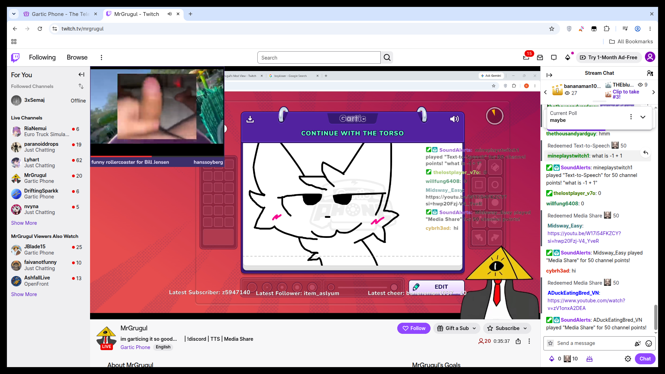The height and width of the screenshot is (374, 665).
Task: Open the browser extensions puzzle icon
Action: pyautogui.click(x=606, y=29)
